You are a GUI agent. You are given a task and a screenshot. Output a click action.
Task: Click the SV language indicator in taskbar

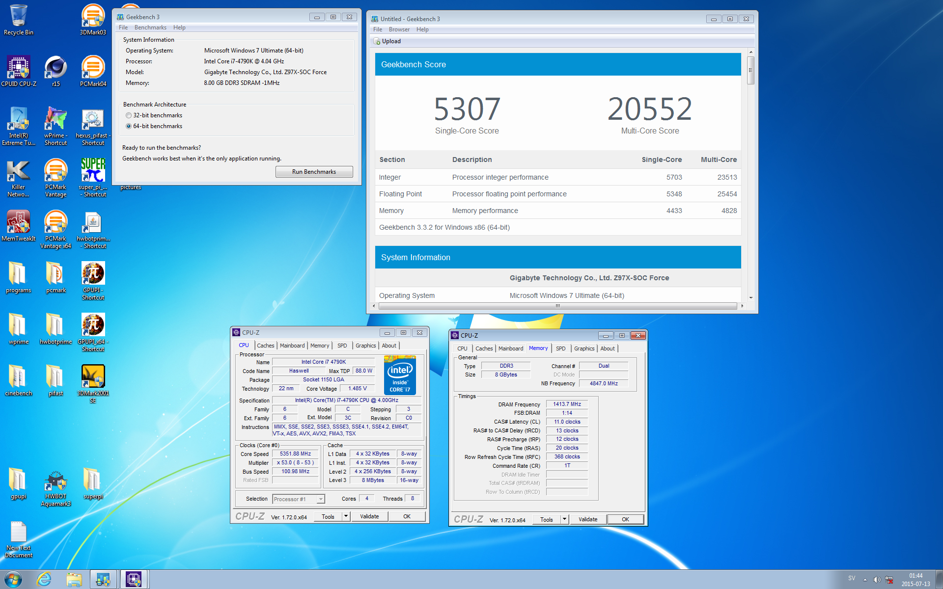[x=852, y=578]
